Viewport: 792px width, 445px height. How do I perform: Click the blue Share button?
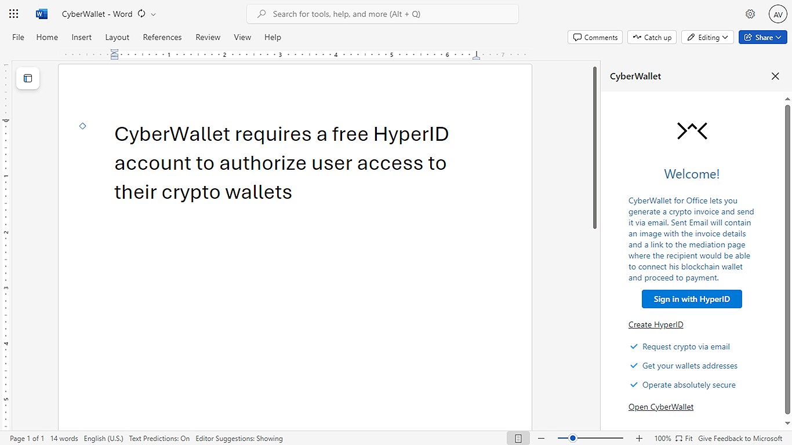tap(762, 37)
